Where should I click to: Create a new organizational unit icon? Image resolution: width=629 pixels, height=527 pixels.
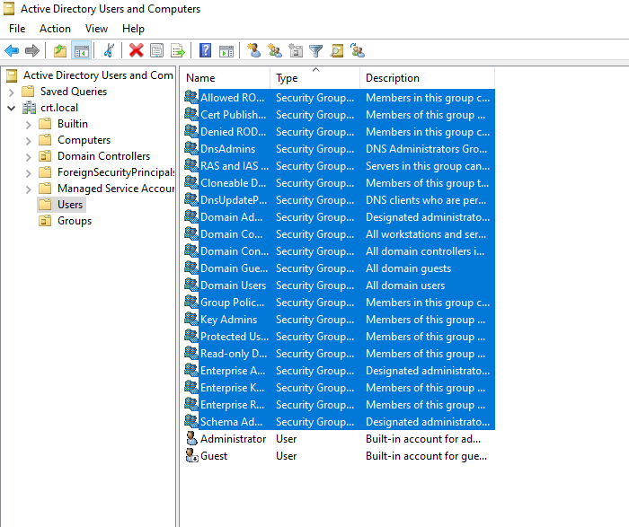[296, 50]
